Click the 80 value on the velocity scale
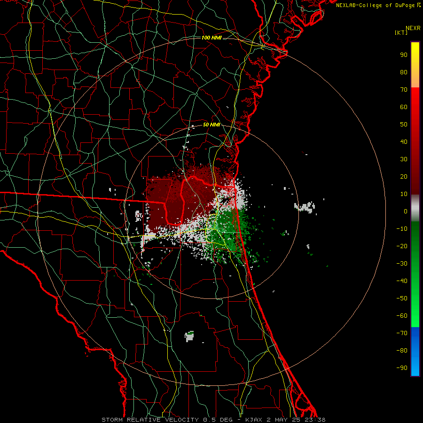The height and width of the screenshot is (423, 423). pos(404,72)
